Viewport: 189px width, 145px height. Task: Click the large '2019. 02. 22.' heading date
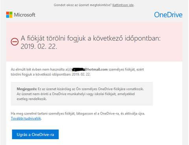coord(39,46)
